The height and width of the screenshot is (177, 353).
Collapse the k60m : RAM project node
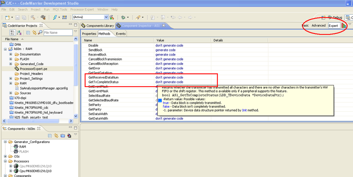(5, 49)
